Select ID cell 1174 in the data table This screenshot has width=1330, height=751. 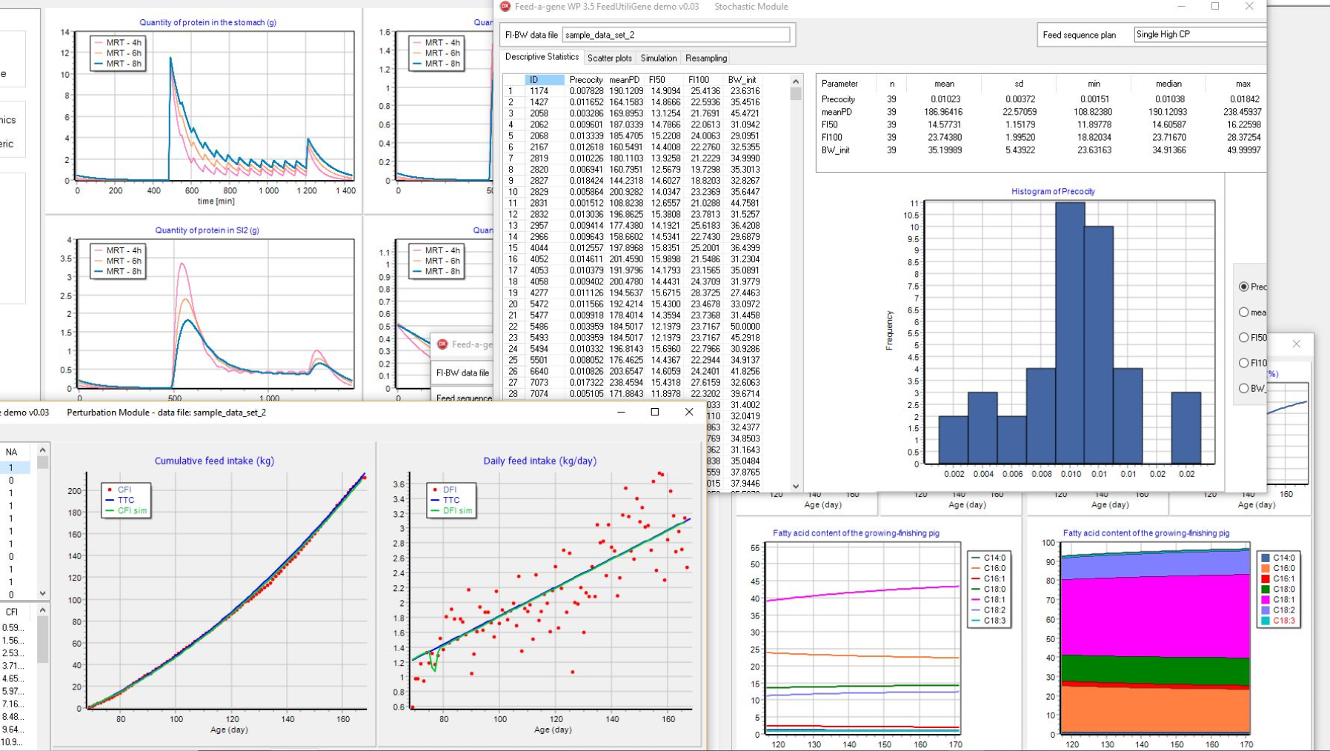(x=539, y=91)
